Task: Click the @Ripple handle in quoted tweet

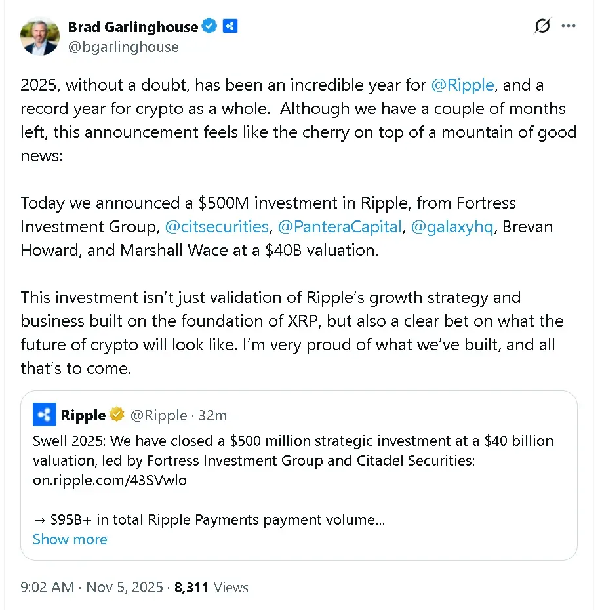Action: pos(158,415)
